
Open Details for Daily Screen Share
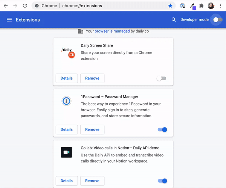pyautogui.click(x=67, y=78)
